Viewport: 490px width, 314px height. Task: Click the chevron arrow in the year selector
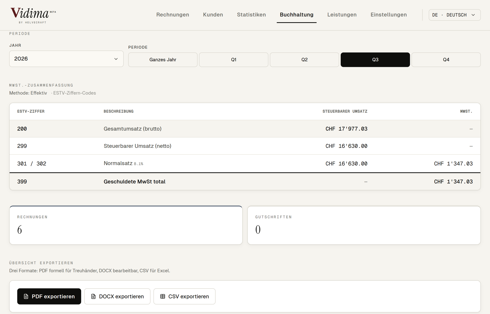[x=116, y=59]
